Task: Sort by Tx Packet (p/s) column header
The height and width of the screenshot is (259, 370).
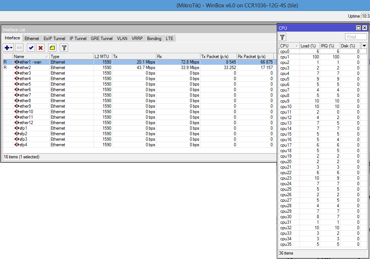Action: coord(218,57)
